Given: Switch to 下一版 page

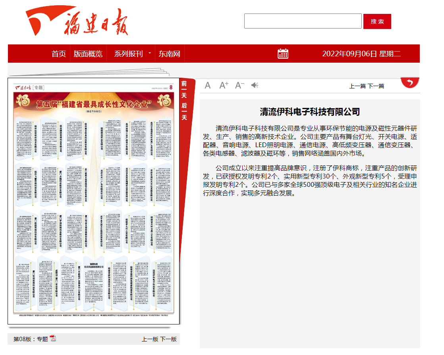Looking at the screenshot, I should tap(168, 339).
